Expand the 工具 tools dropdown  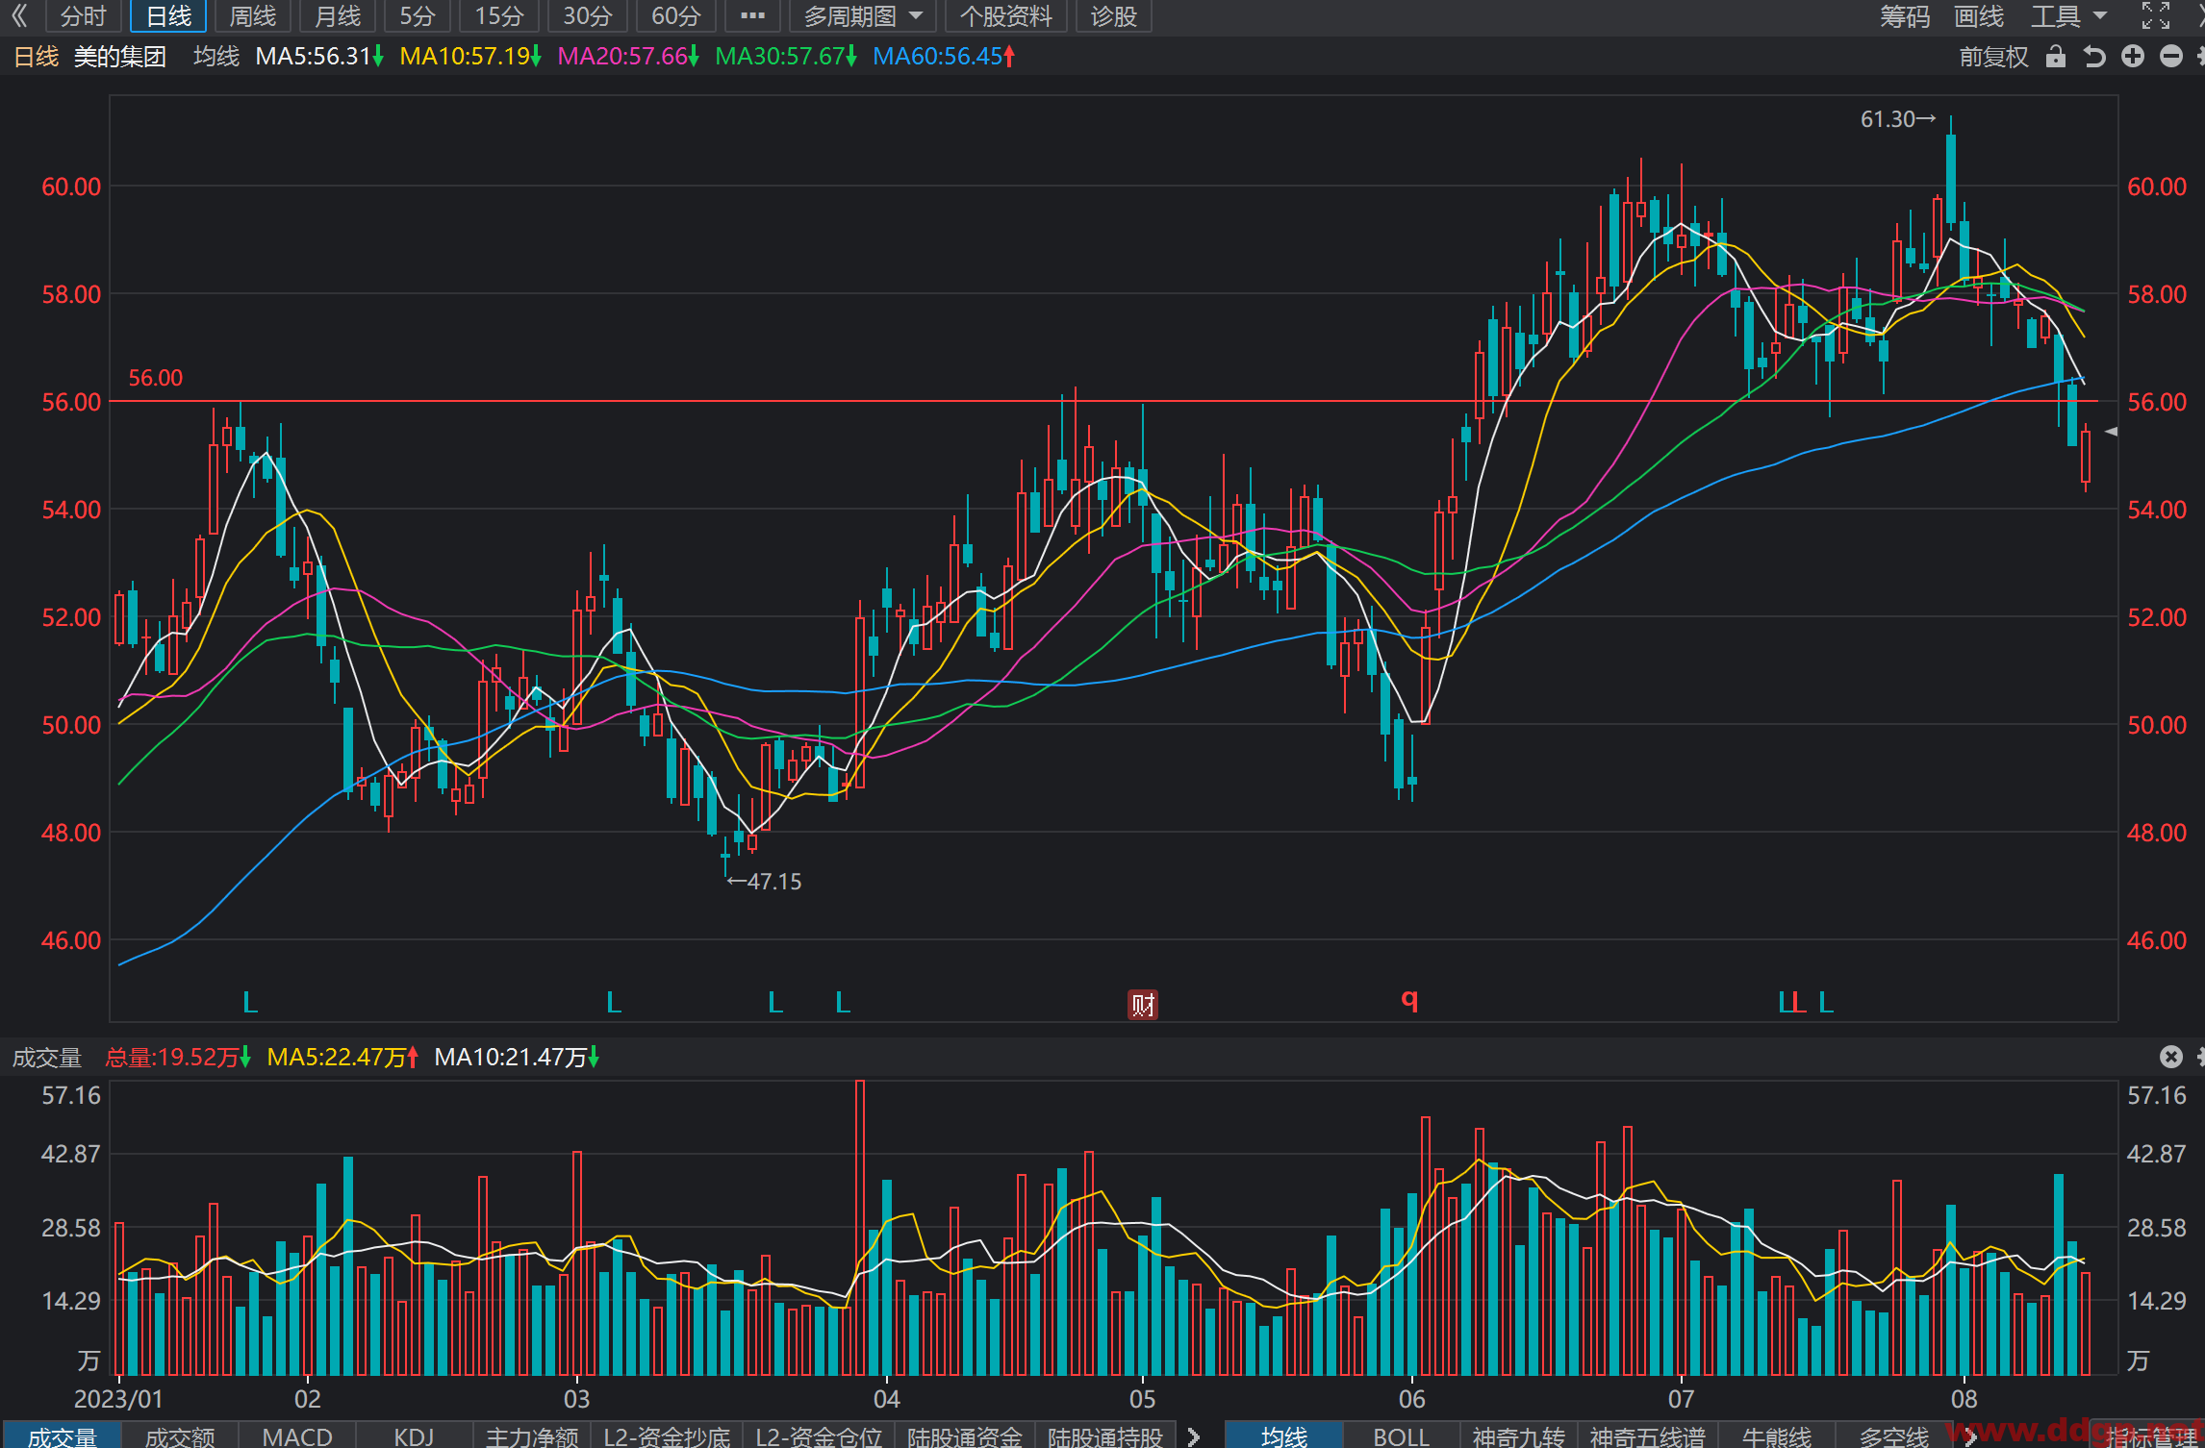pos(2068,15)
